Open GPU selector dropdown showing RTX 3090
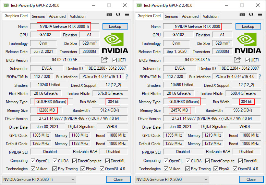 click(172, 180)
